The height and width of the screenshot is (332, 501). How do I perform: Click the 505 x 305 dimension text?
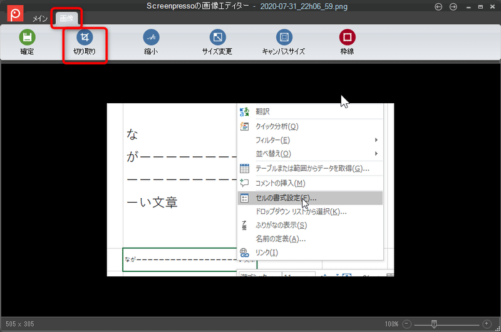click(x=20, y=324)
